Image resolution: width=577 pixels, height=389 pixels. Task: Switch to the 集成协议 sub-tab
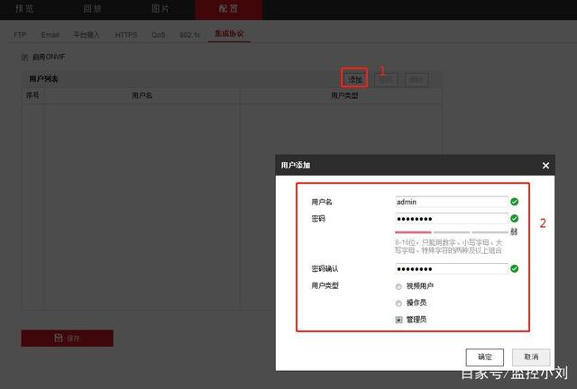click(x=229, y=34)
